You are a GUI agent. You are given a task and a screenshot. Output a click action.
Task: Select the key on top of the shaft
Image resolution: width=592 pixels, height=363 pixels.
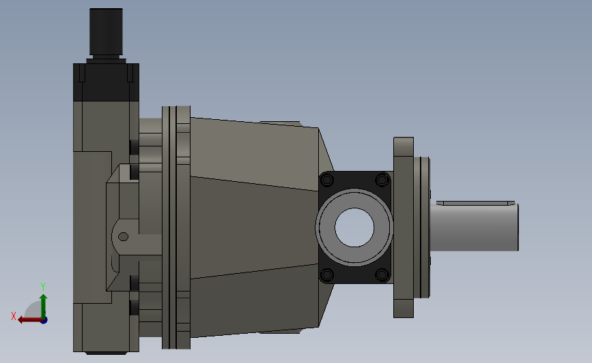(x=476, y=203)
